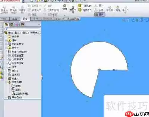Select the last child item under Lofted Bend1
This screenshot has width=149, height=117.
[x=20, y=94]
